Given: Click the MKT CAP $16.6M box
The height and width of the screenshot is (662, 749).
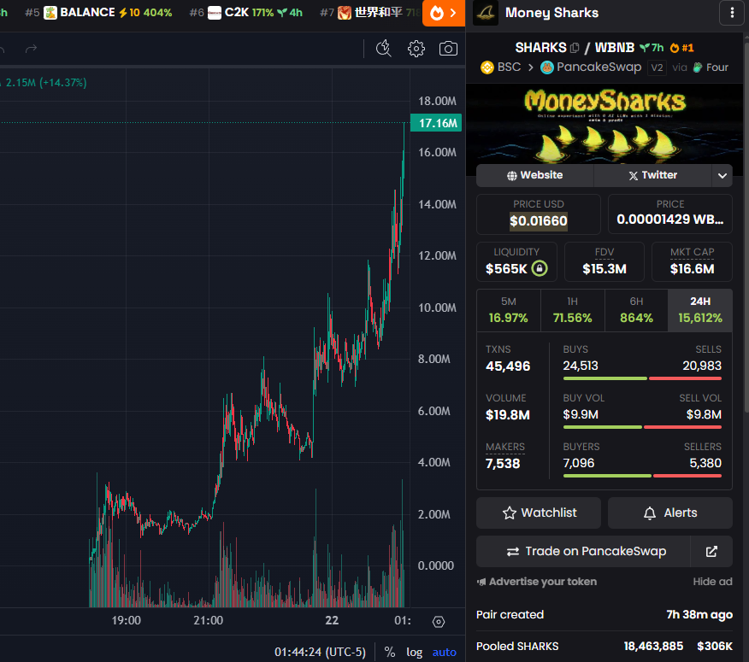Looking at the screenshot, I should coord(693,261).
